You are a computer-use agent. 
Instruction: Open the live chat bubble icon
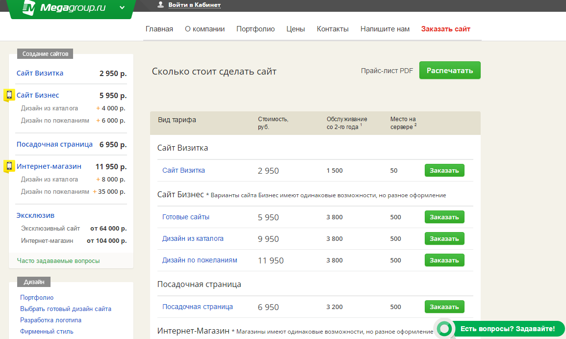[x=444, y=329]
